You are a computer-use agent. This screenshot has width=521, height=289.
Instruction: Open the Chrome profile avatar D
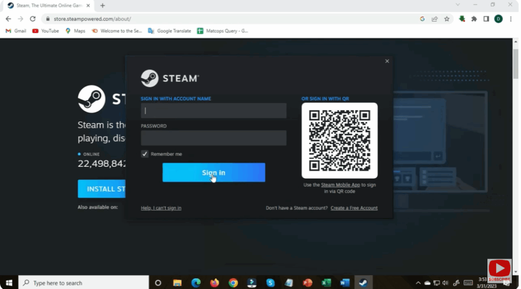pos(499,19)
